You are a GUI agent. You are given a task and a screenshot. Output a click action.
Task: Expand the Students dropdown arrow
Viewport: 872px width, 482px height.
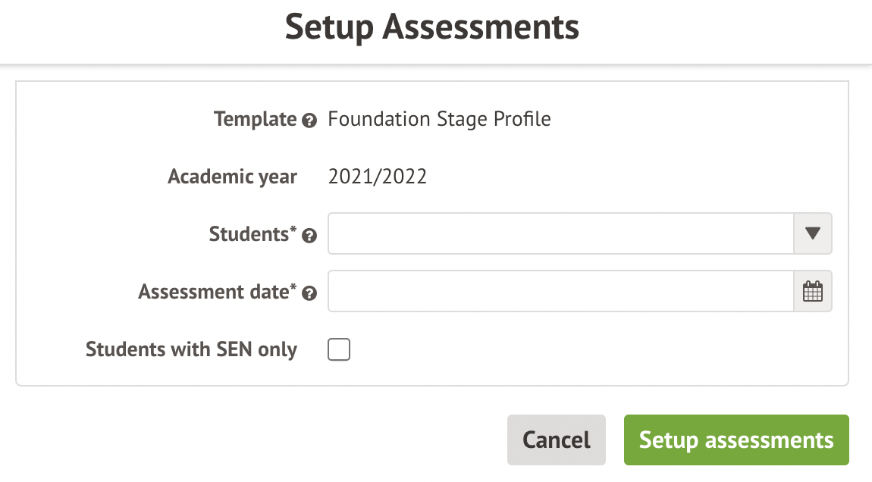point(812,233)
